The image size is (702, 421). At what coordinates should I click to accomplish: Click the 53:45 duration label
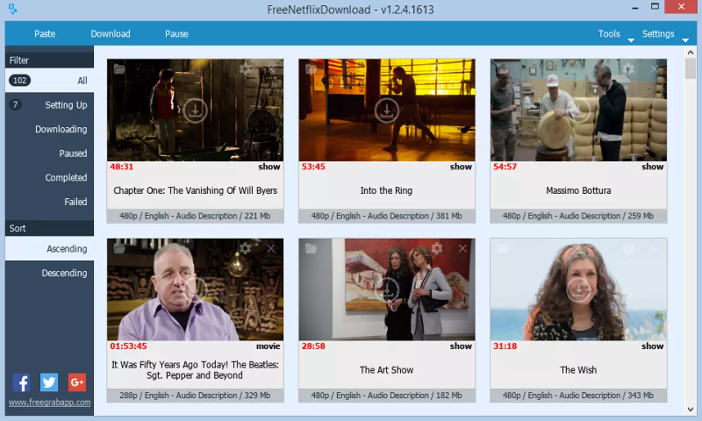(313, 167)
